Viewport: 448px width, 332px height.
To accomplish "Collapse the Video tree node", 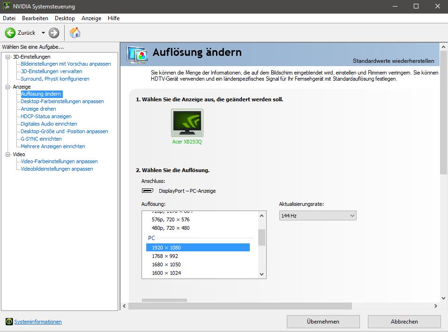I will (x=7, y=154).
